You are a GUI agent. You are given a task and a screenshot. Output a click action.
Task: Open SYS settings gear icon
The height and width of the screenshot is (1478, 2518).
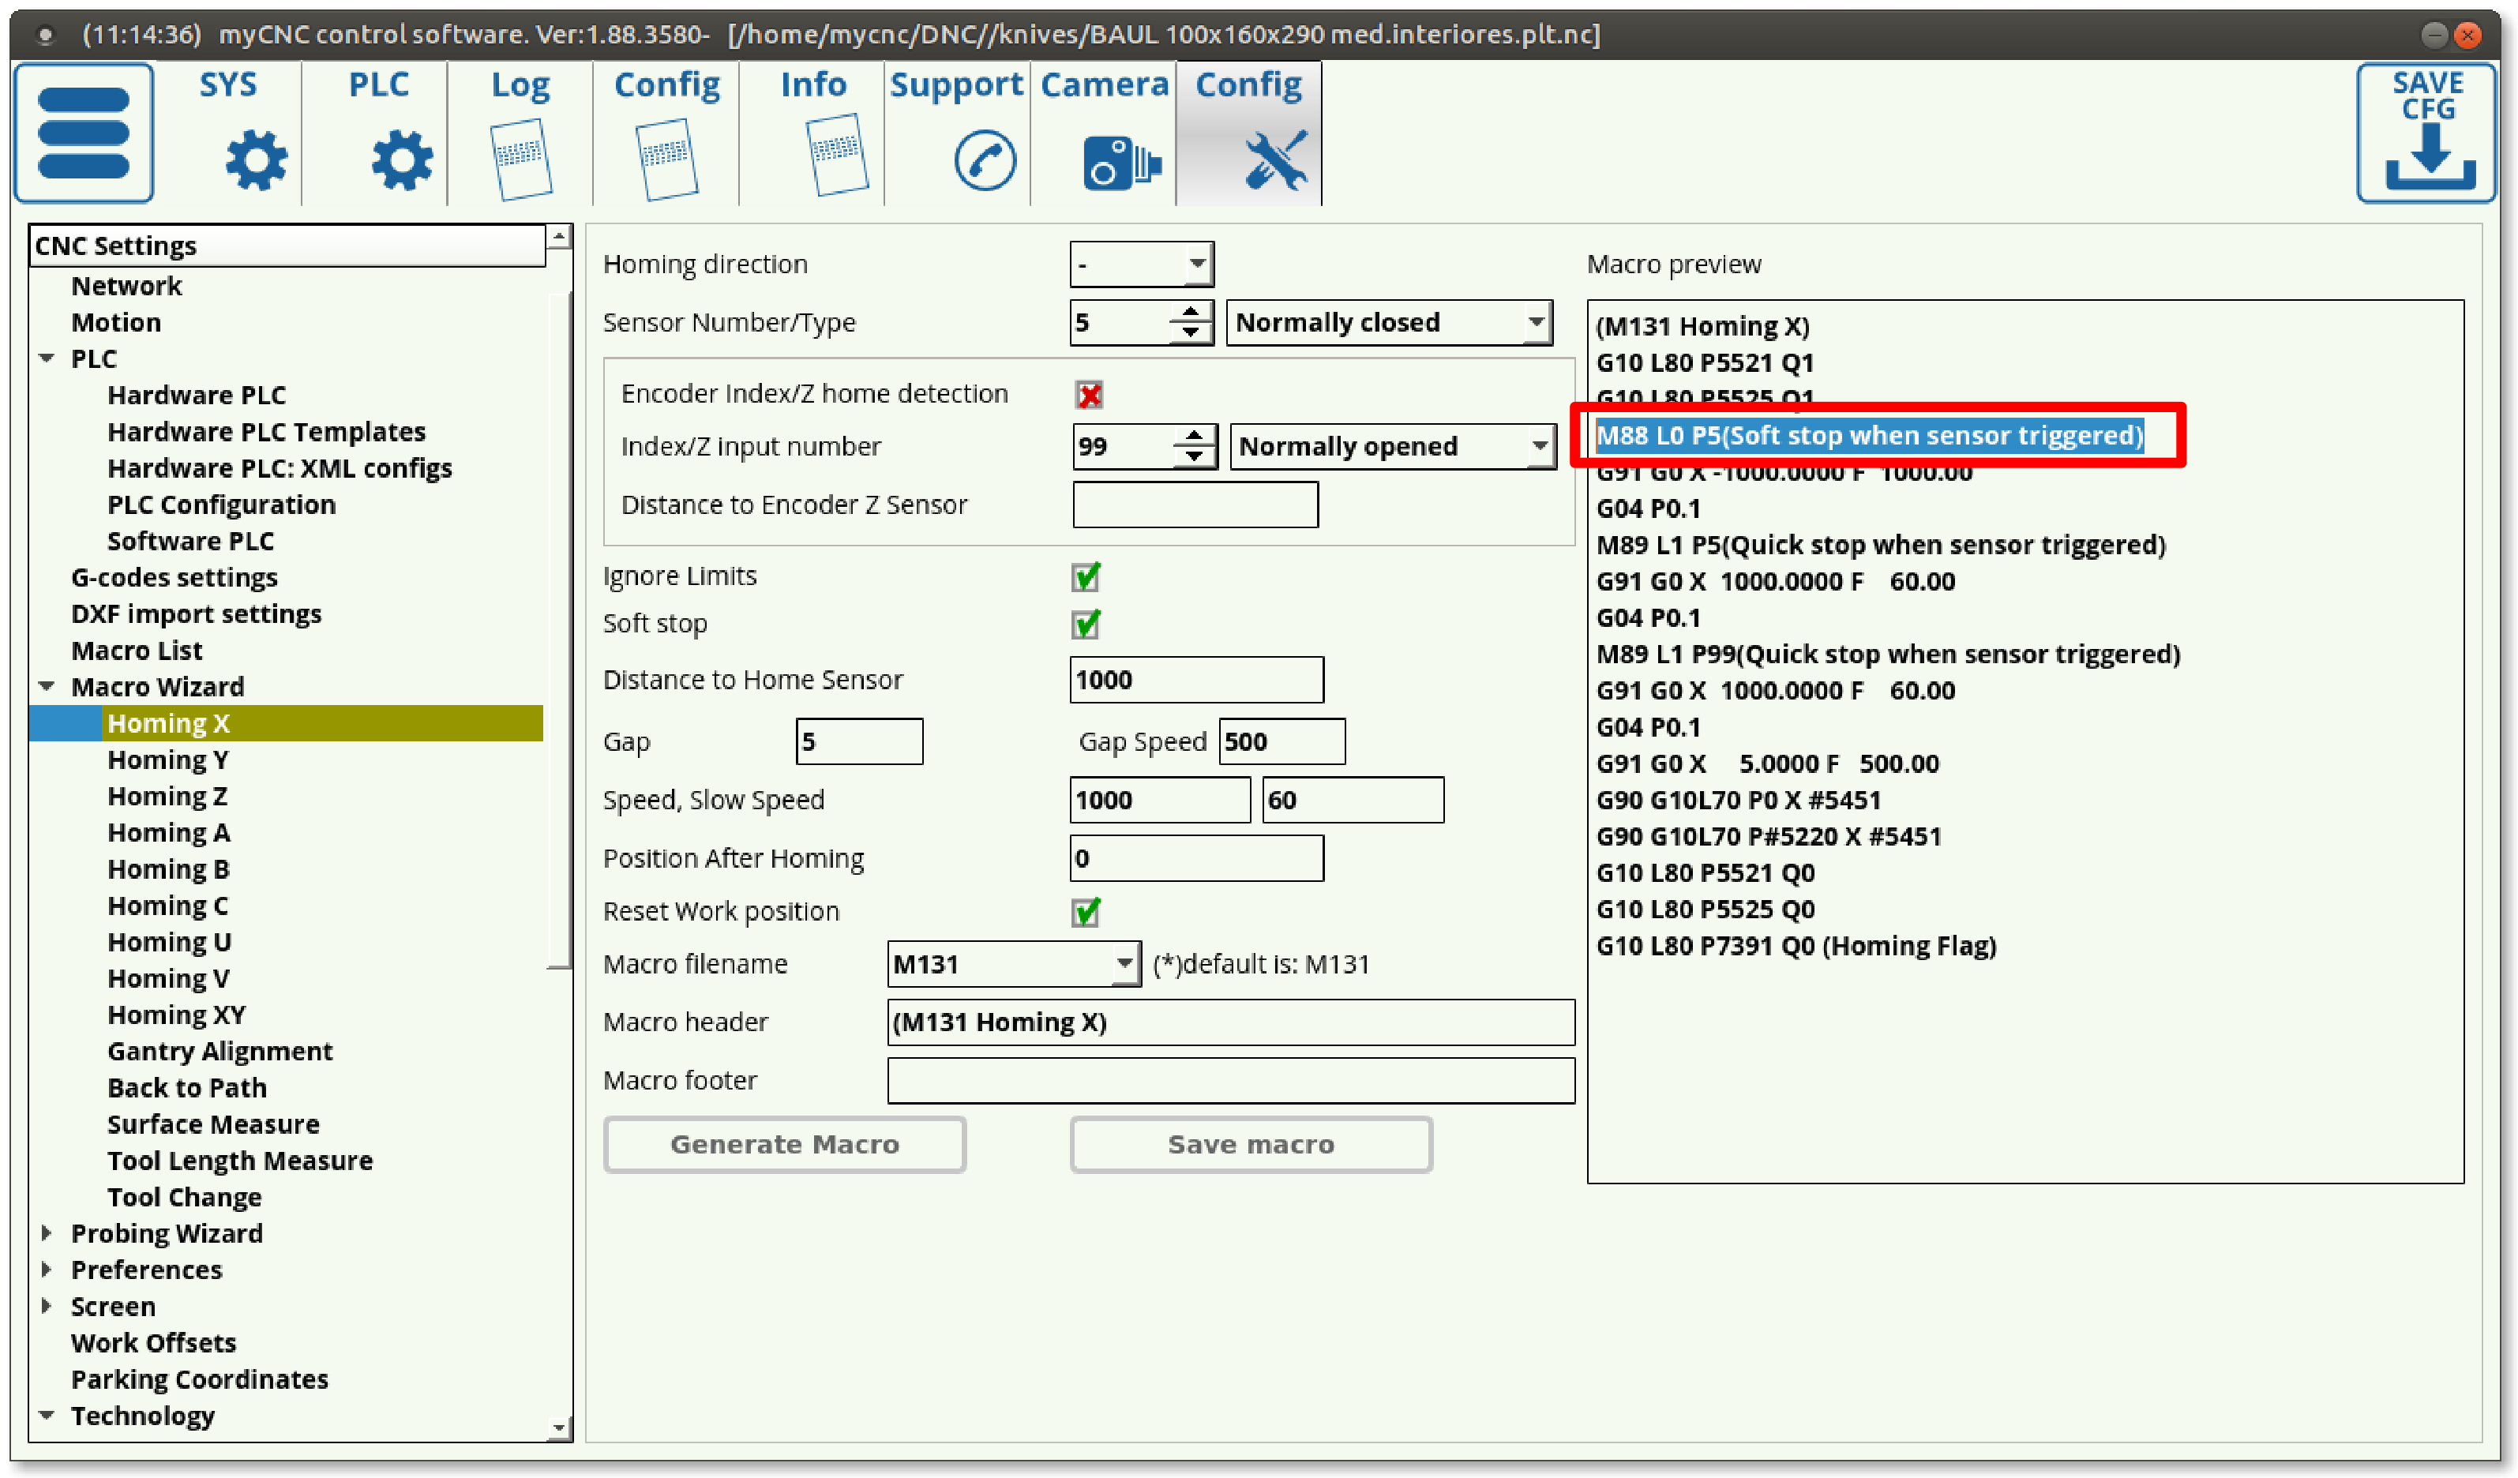pos(256,160)
